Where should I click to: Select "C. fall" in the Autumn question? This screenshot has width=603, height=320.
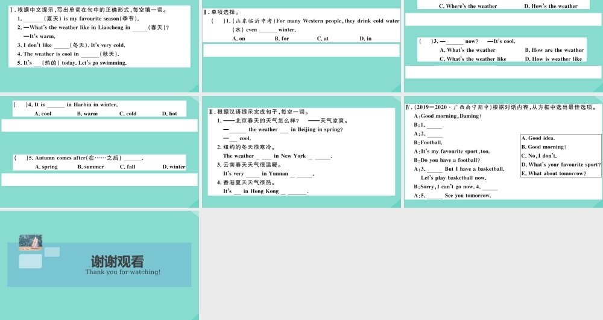(127, 167)
